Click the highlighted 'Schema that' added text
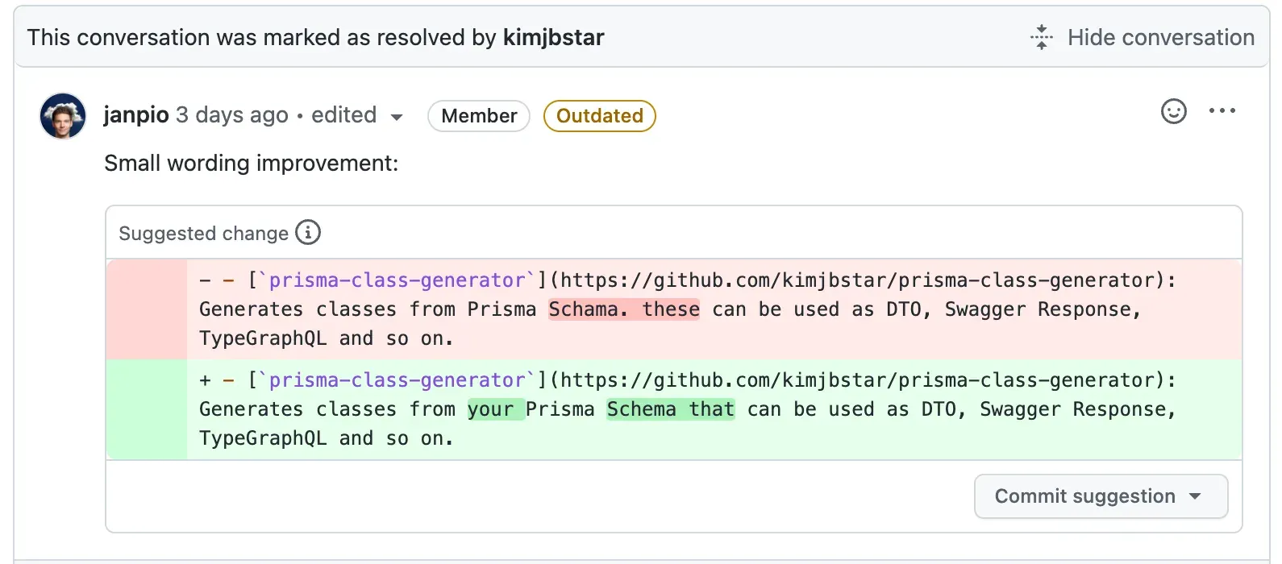This screenshot has height=564, width=1282. (x=671, y=409)
